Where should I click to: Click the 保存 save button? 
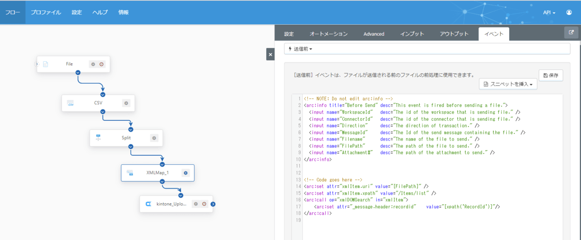[551, 75]
